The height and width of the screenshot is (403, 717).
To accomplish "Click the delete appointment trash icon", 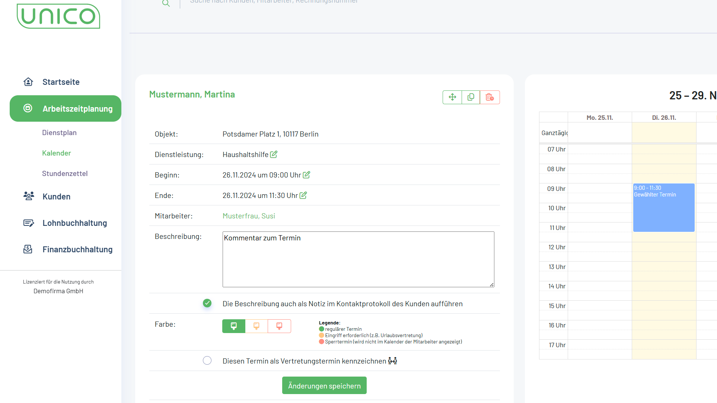I will 490,97.
